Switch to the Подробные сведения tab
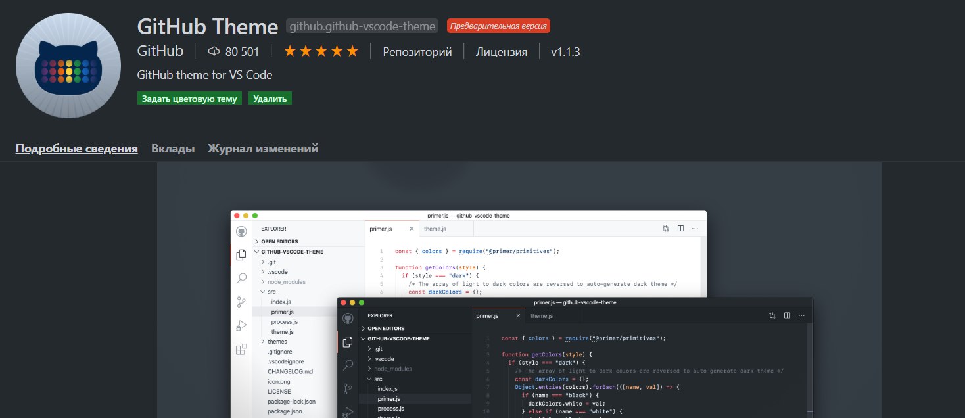The image size is (965, 418). point(77,149)
